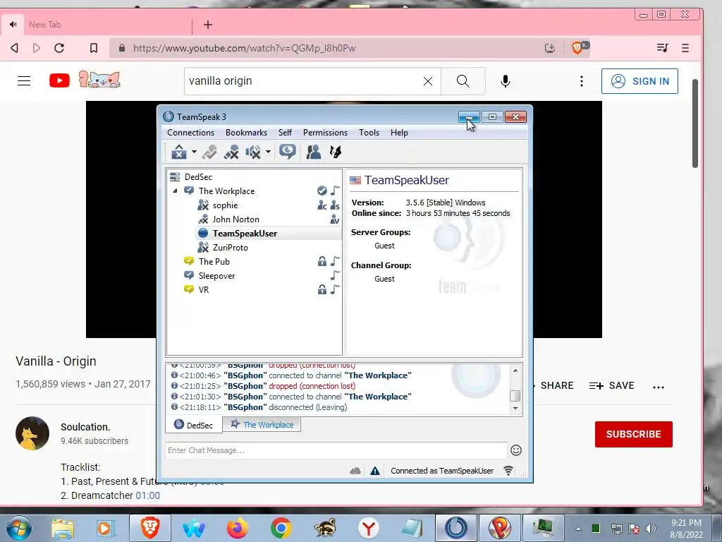This screenshot has height=542, width=722.
Task: Click the Brave Shields lion icon
Action: (x=577, y=47)
